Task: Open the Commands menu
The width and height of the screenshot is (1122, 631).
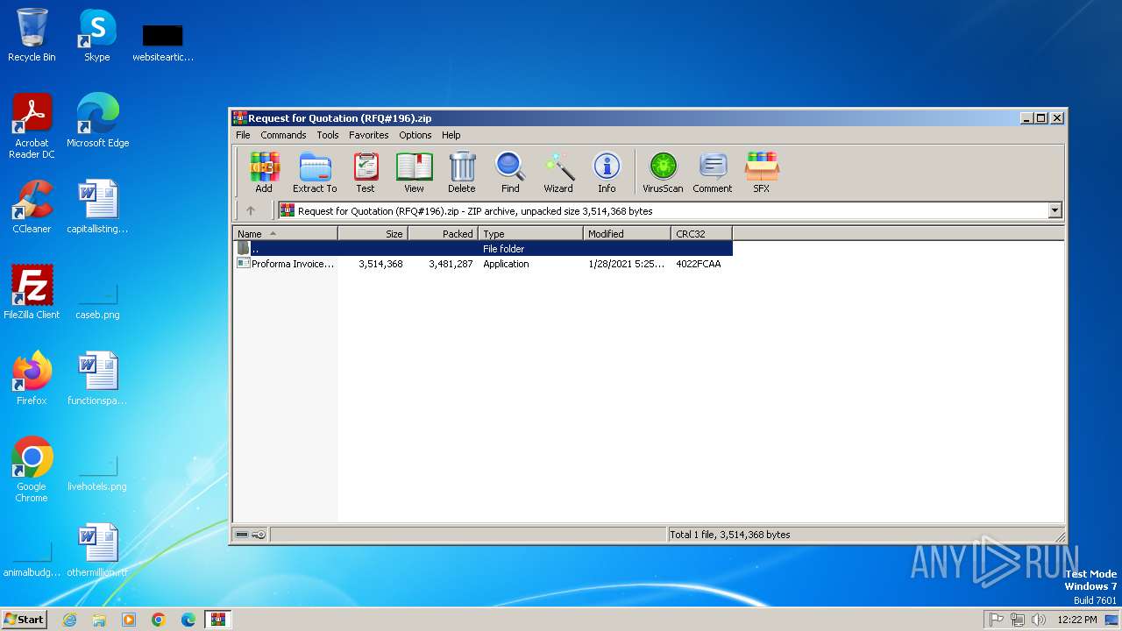Action: (x=283, y=135)
